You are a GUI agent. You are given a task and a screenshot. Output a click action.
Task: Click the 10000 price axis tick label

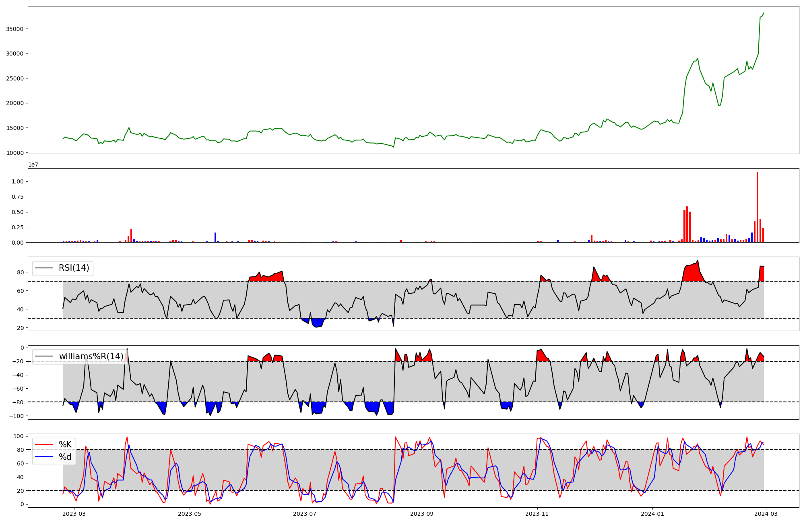(14, 153)
